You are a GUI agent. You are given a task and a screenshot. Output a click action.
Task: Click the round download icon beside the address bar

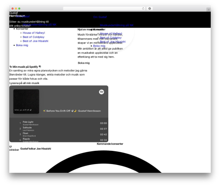click(x=150, y=8)
